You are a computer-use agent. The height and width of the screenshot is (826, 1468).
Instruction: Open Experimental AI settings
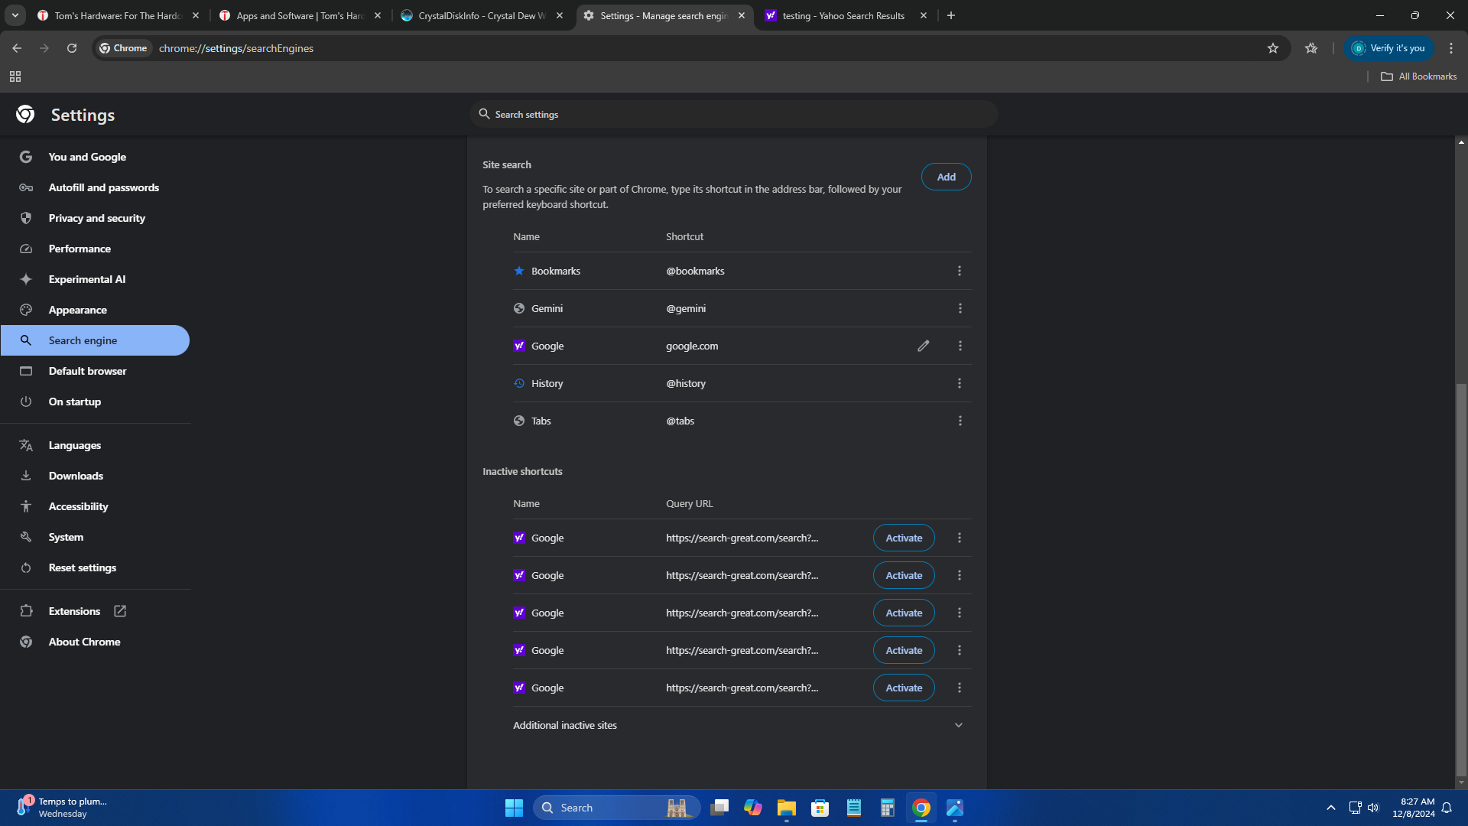click(95, 279)
